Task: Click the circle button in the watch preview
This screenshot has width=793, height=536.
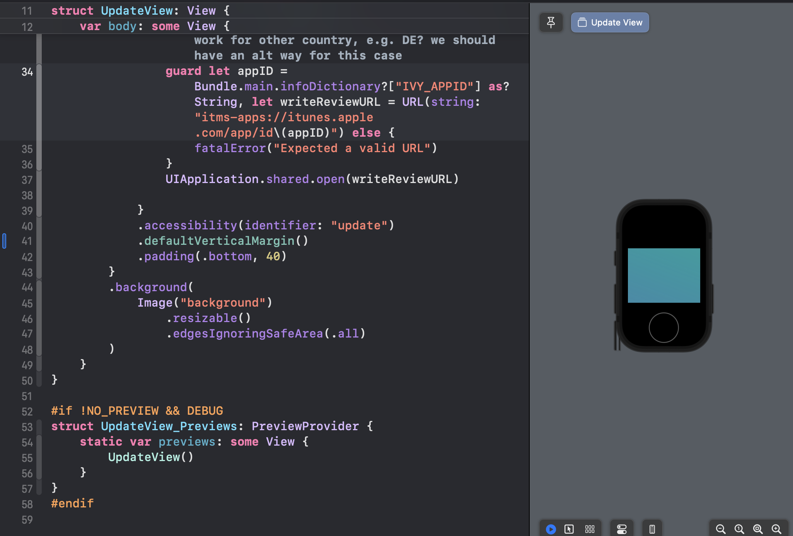Action: click(663, 327)
